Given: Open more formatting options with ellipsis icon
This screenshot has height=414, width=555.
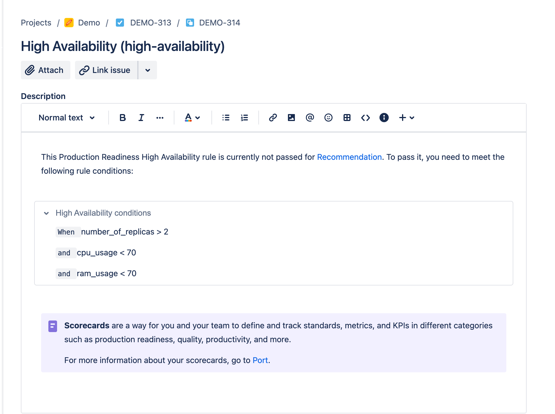Looking at the screenshot, I should click(x=160, y=118).
